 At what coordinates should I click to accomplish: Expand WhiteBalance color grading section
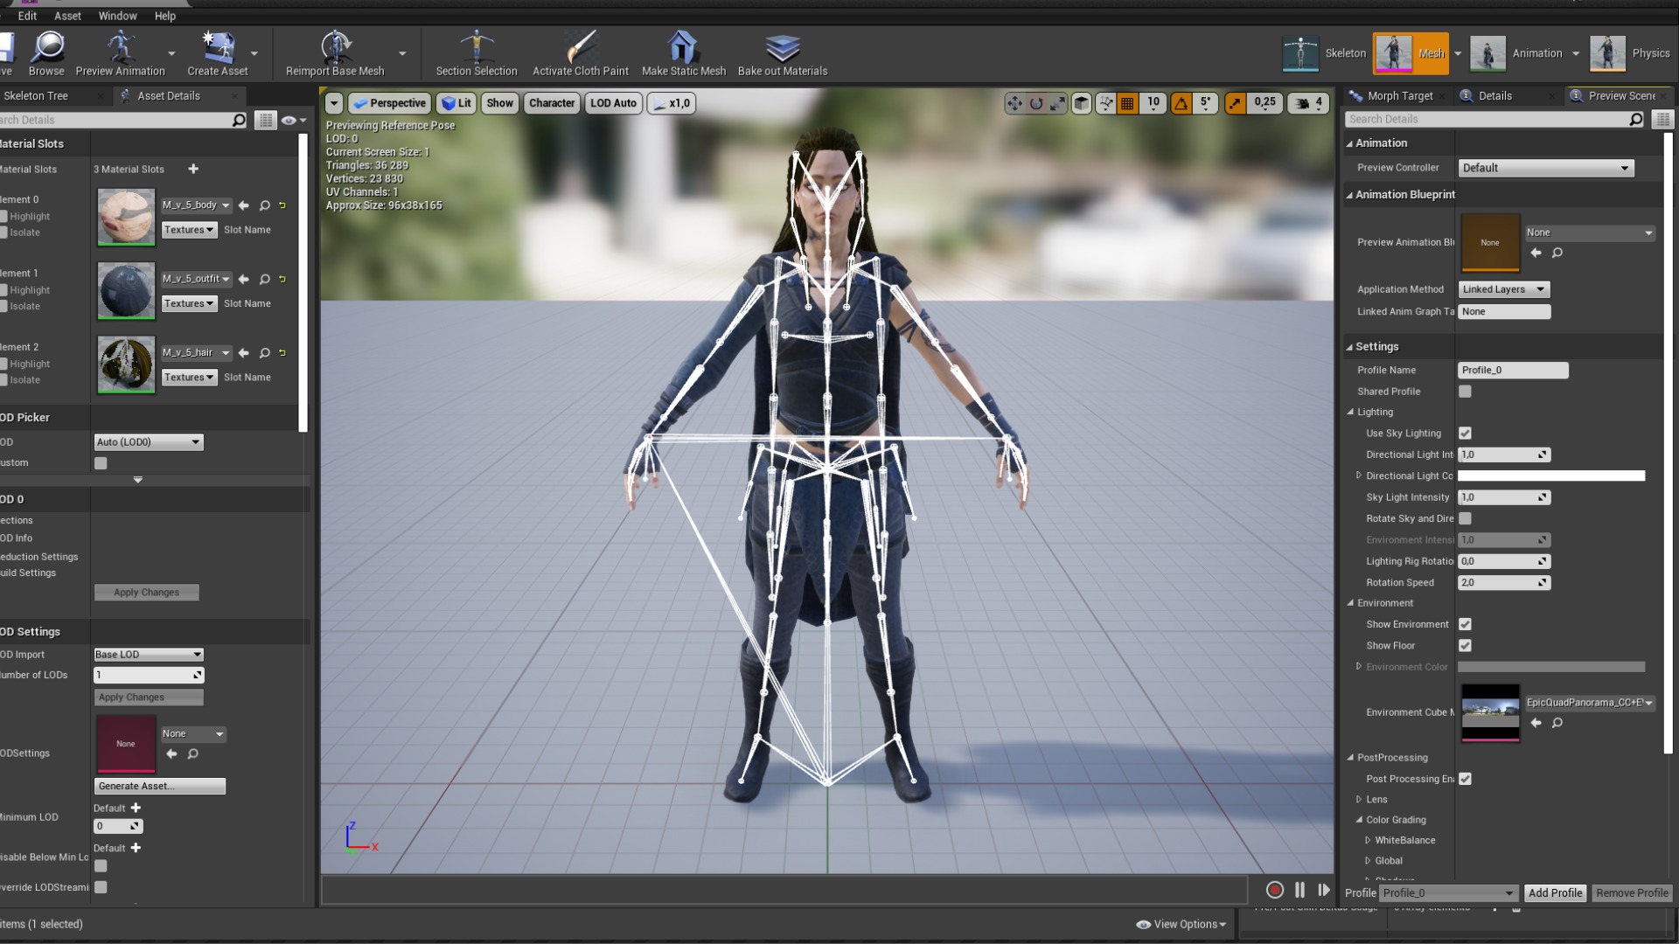pos(1368,841)
